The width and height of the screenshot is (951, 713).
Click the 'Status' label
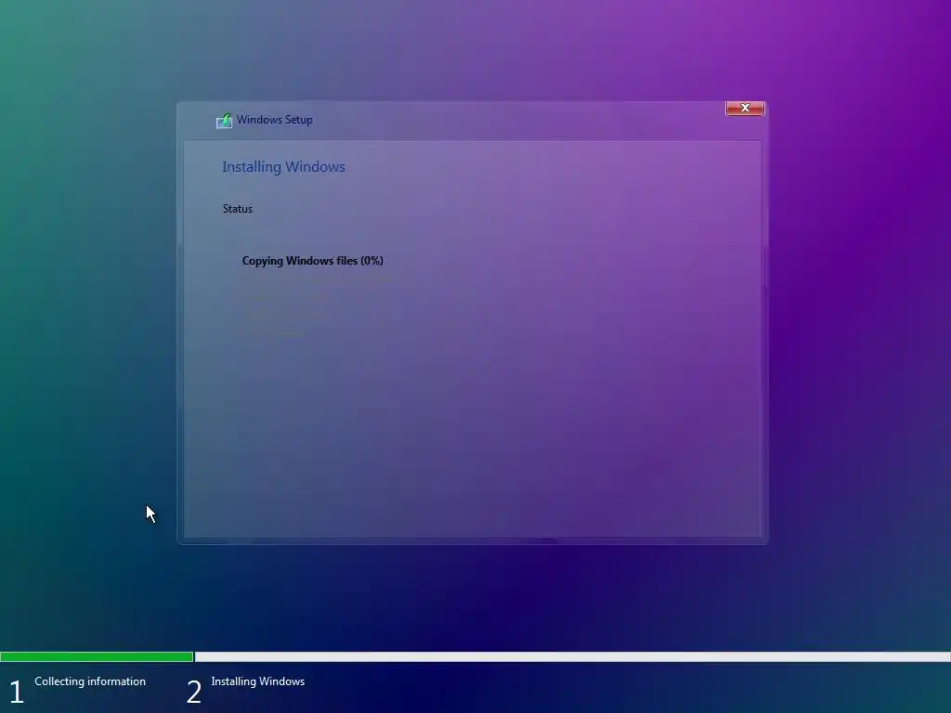tap(237, 209)
